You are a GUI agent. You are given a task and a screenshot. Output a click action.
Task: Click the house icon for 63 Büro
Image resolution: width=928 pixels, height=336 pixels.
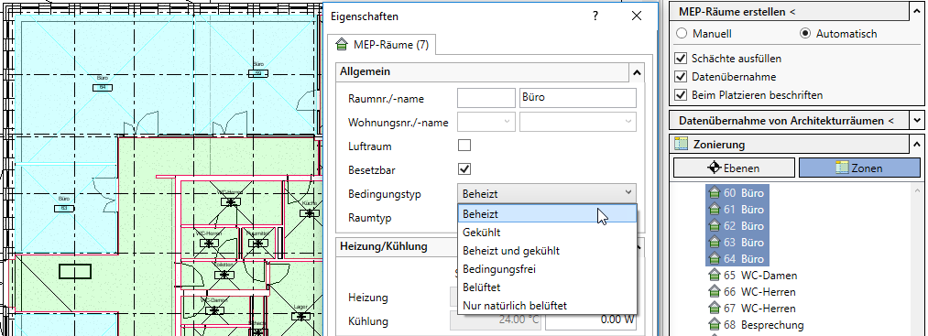click(715, 243)
